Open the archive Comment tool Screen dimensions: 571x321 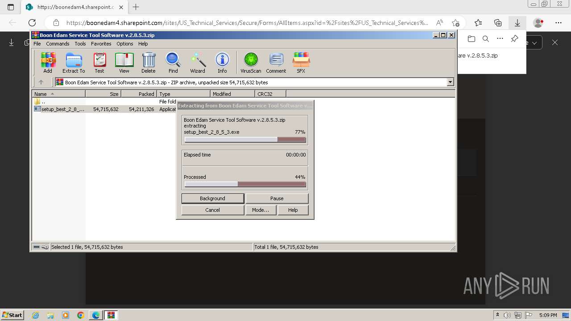click(x=276, y=63)
